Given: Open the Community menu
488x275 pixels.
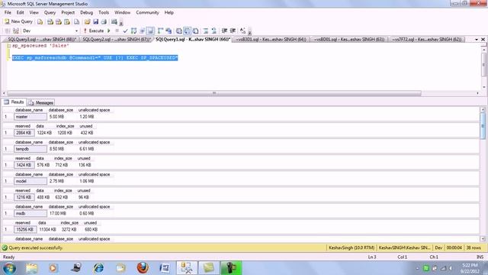Looking at the screenshot, I should [147, 12].
